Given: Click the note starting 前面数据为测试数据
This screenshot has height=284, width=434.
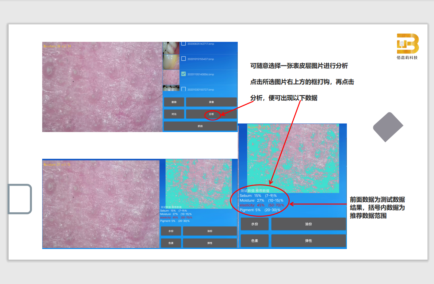Looking at the screenshot, I should tap(377, 208).
